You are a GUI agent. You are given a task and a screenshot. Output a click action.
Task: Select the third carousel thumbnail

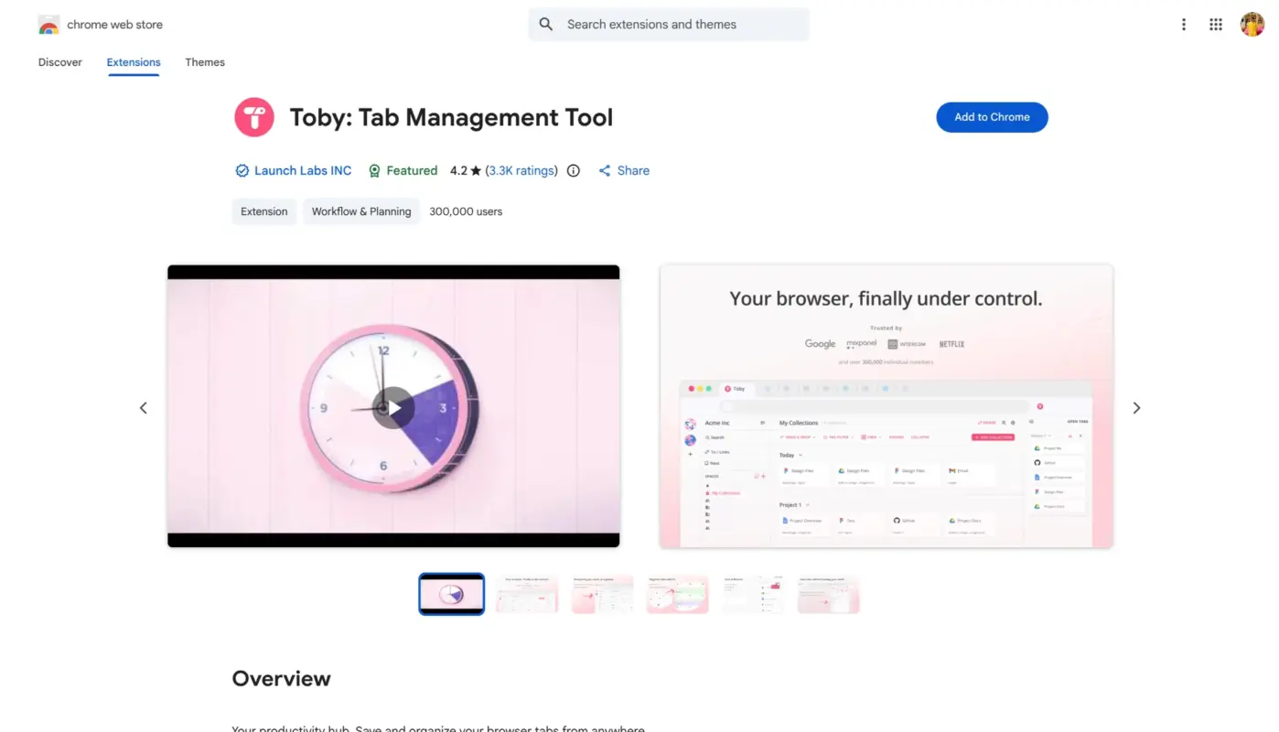603,594
